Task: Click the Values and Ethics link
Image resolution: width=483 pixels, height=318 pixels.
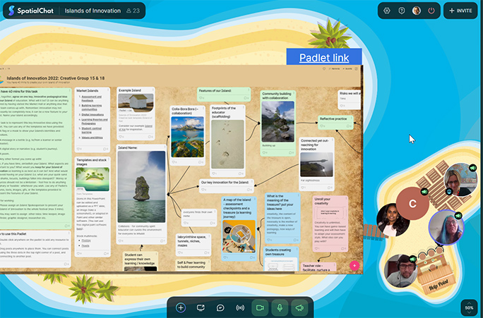Action: tap(92, 137)
